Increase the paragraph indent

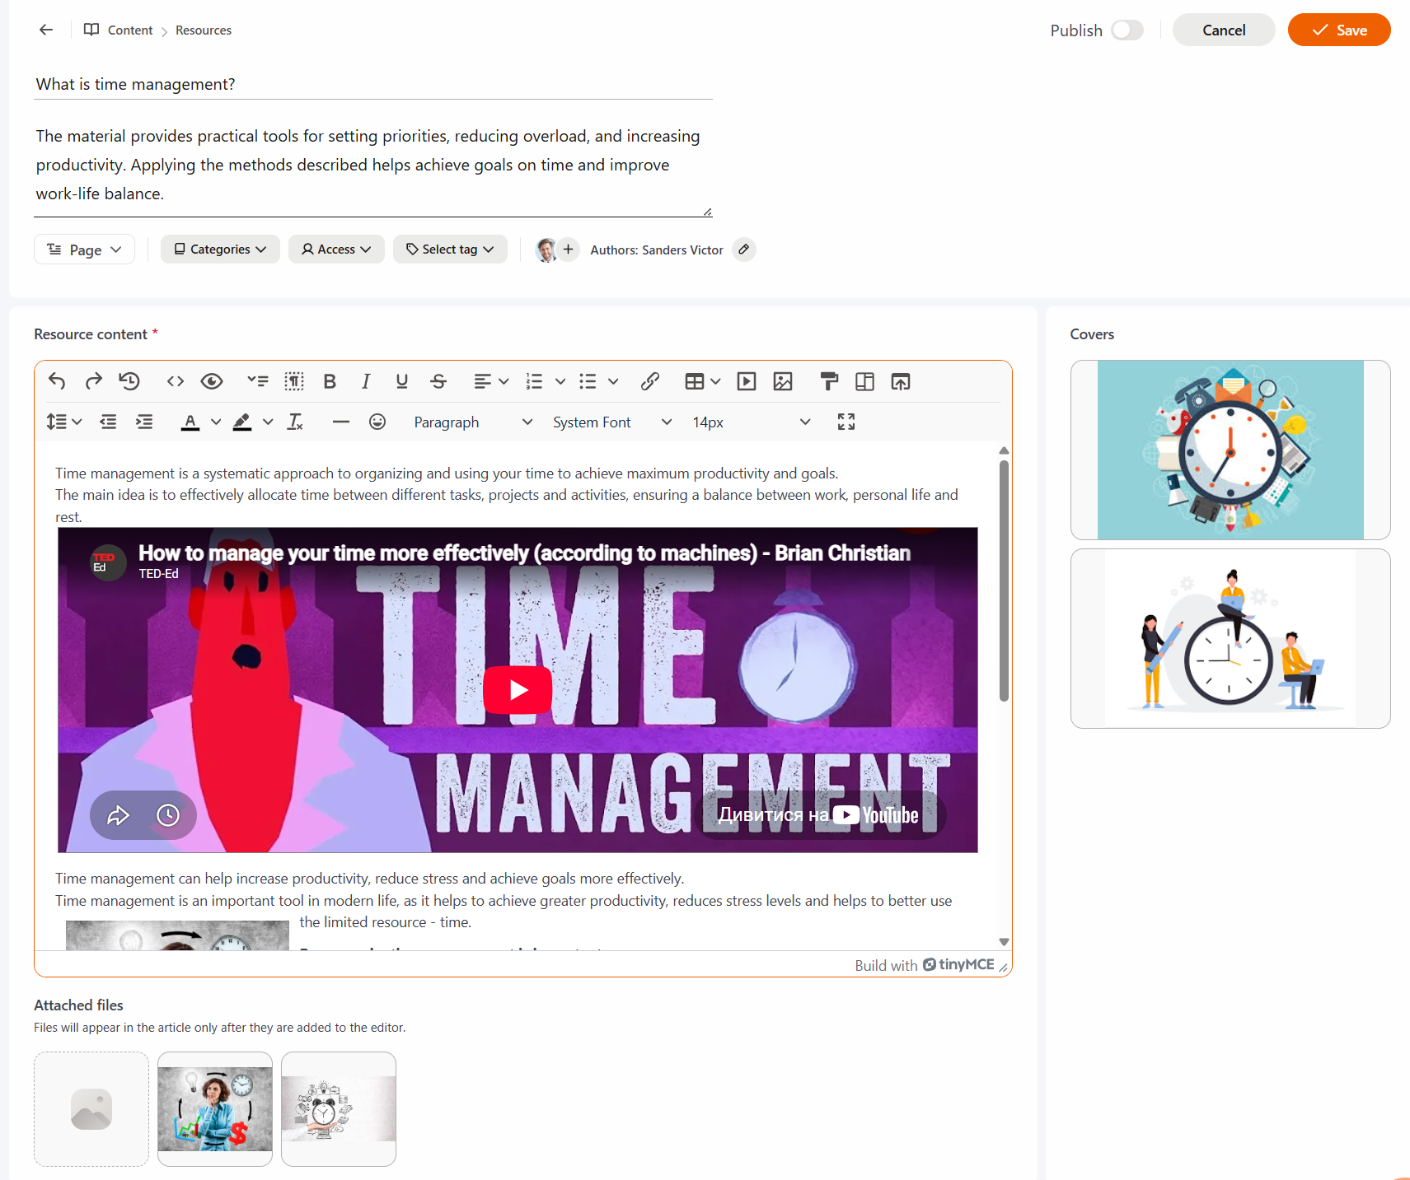(144, 422)
